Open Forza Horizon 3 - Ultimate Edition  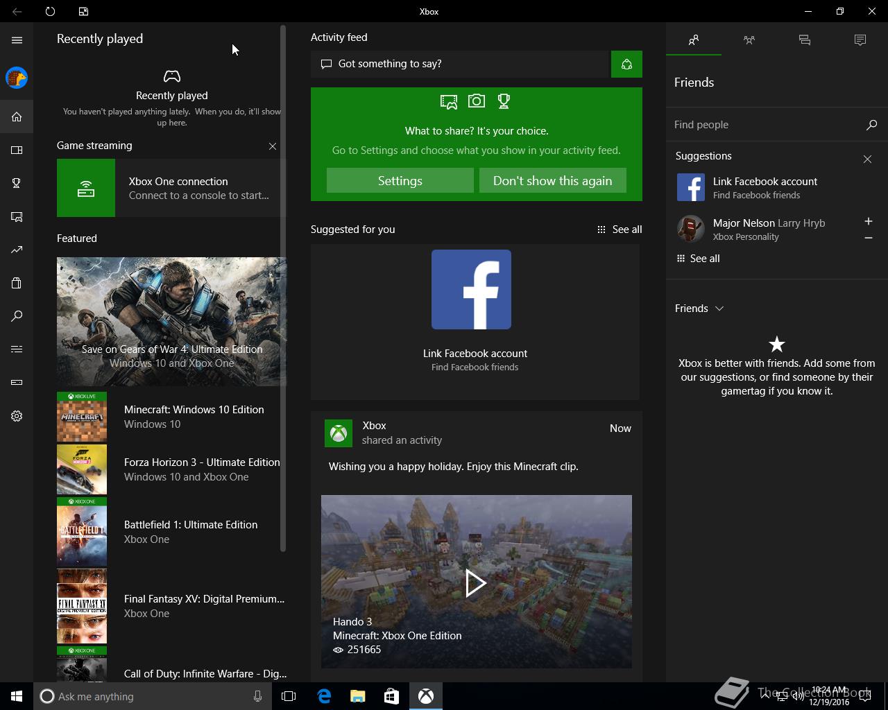tap(171, 469)
